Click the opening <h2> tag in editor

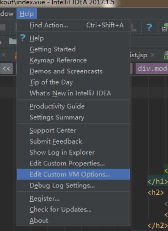(156, 193)
